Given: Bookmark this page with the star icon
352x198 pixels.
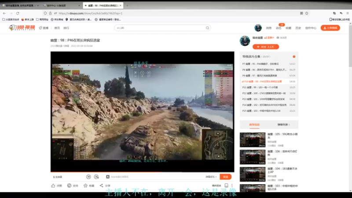Looking at the screenshot, I should (x=307, y=13).
